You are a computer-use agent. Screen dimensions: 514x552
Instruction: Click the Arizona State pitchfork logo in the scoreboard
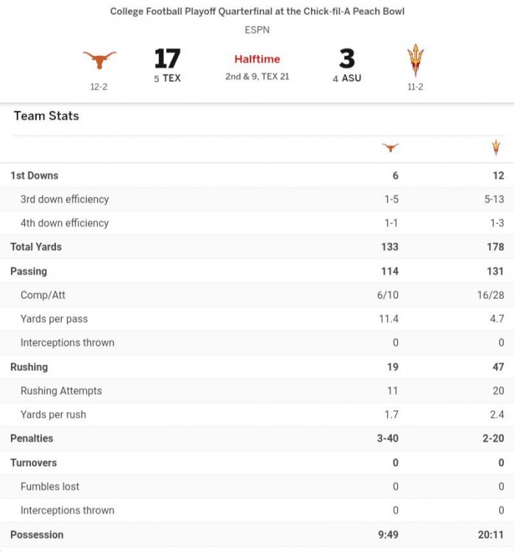(415, 60)
